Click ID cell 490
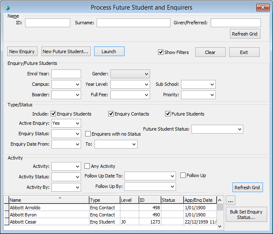Screen dimensions: 273x234 click(150, 215)
